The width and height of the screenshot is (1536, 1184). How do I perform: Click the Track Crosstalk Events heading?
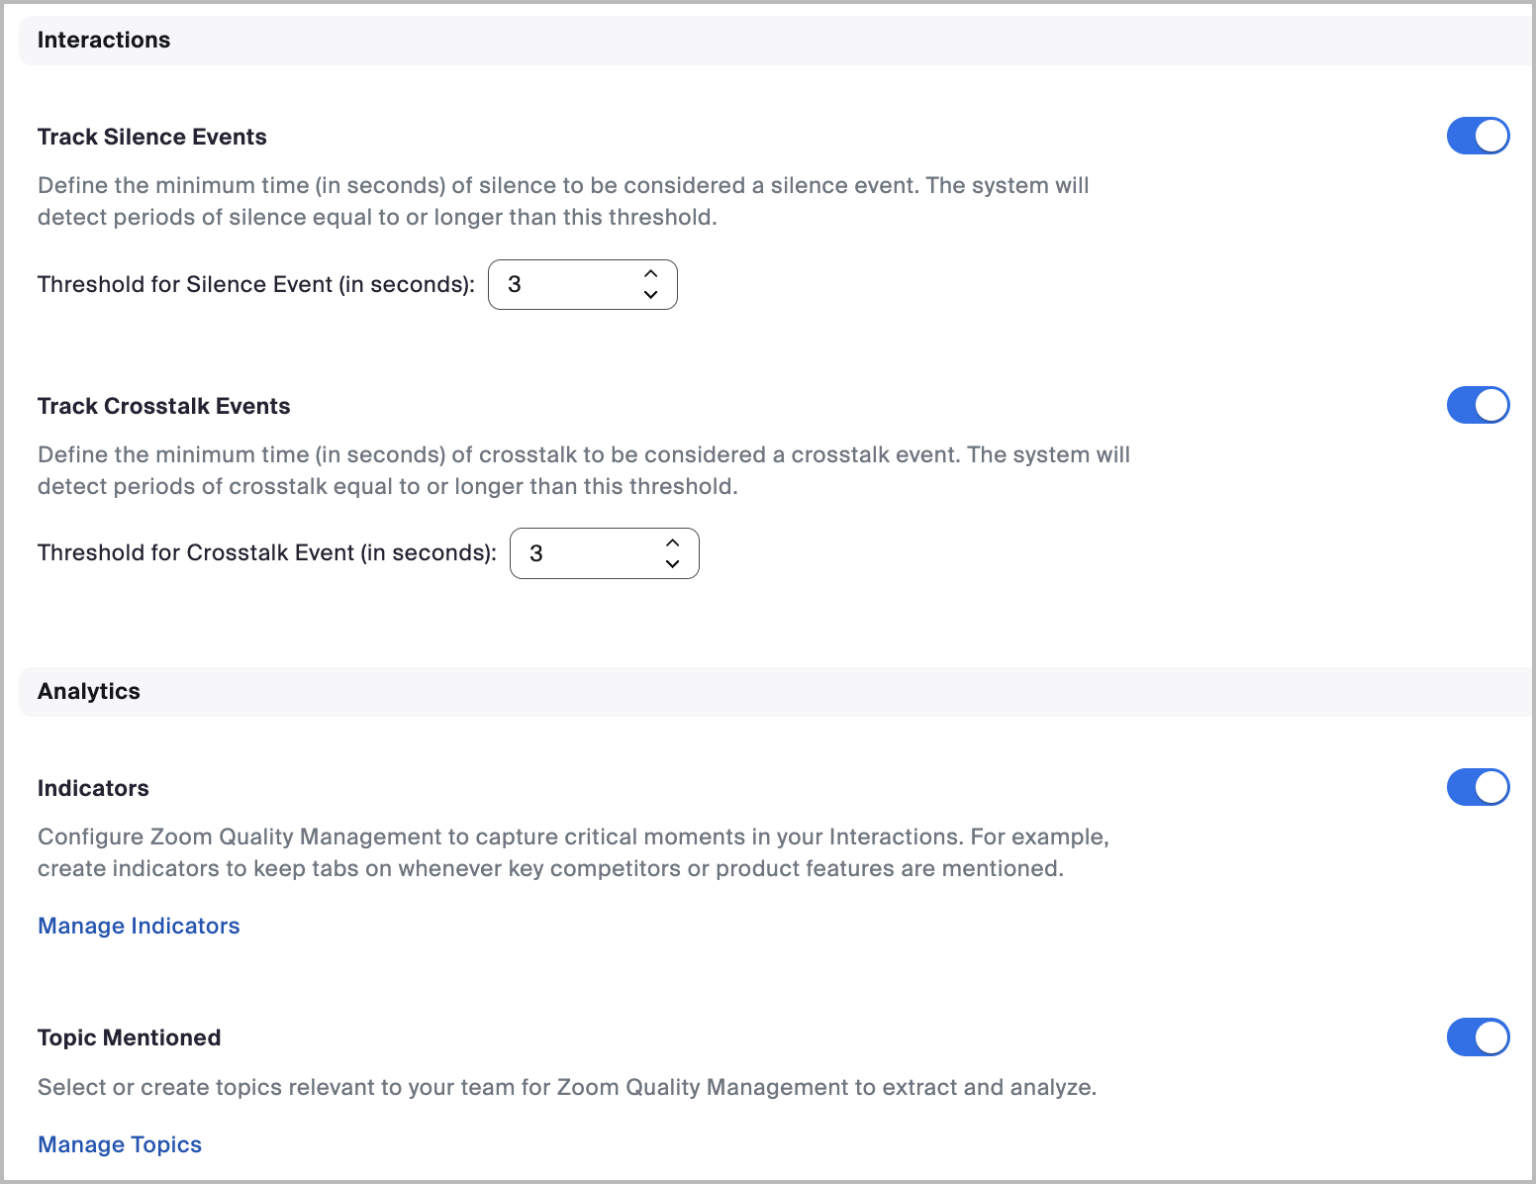(x=164, y=406)
